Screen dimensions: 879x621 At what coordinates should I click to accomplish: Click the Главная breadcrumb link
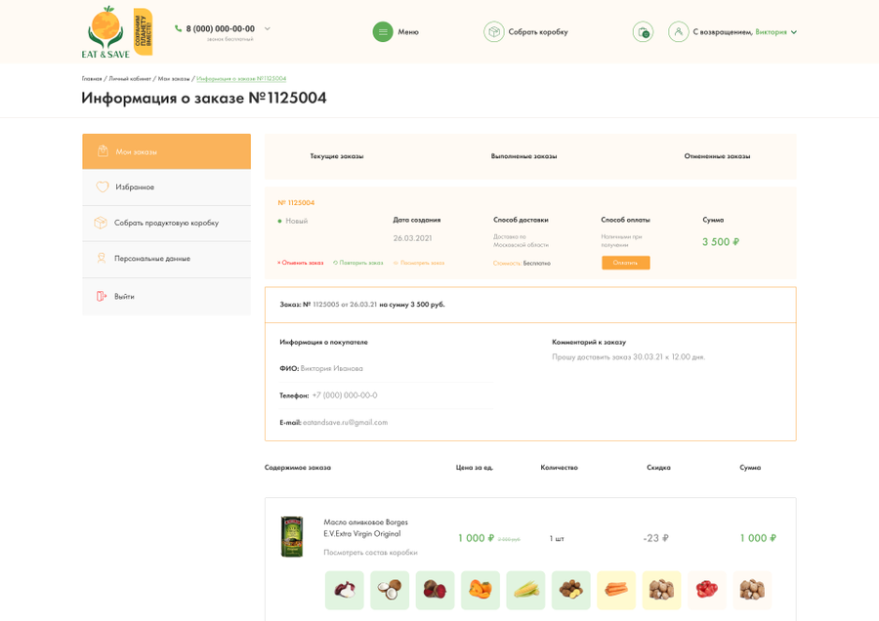click(x=92, y=78)
